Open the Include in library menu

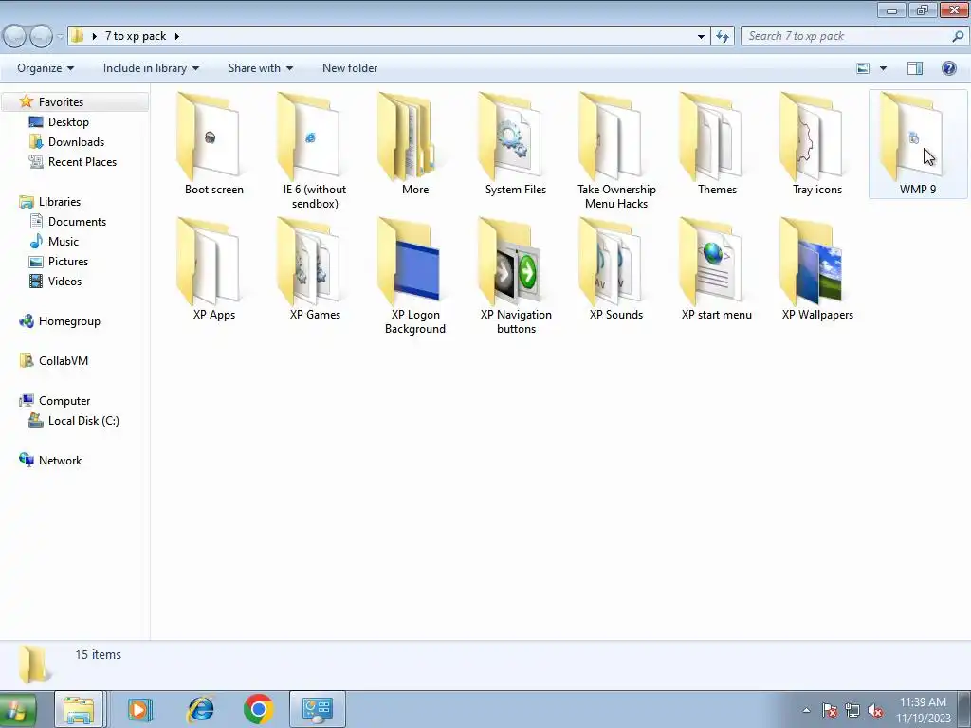[x=151, y=68]
